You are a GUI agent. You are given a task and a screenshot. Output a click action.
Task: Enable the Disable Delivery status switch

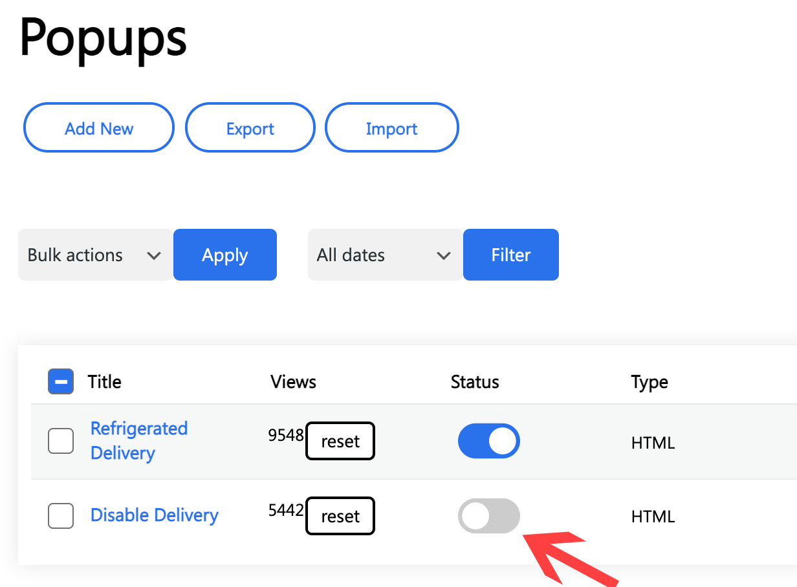[x=488, y=516]
